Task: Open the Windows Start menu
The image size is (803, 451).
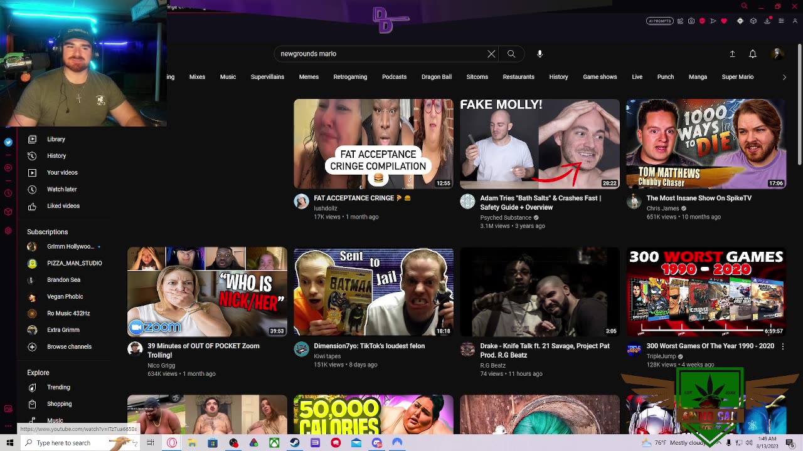Action: 9,443
